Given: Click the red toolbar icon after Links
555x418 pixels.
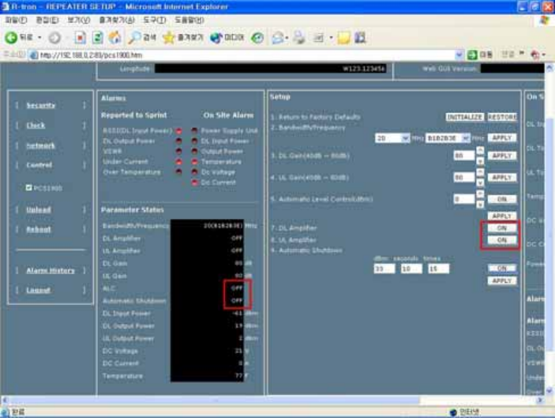Looking at the screenshot, I should click(534, 55).
